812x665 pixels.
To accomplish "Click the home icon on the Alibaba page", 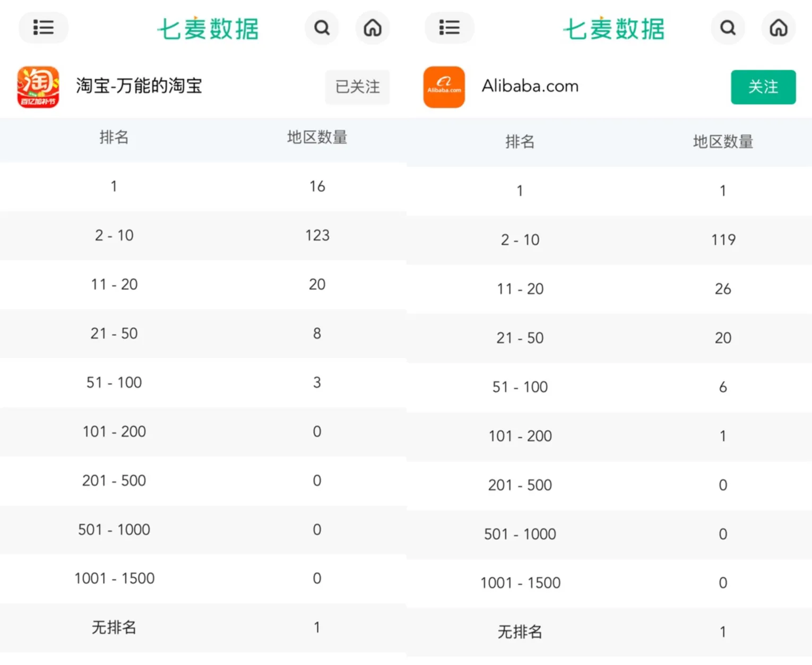I will [x=778, y=28].
